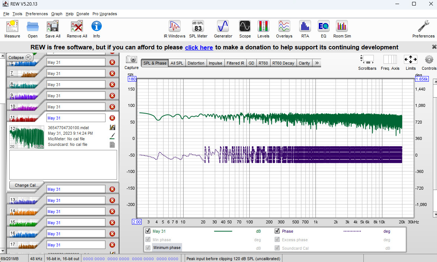Viewport: 437px width, 262px height.
Task: Open the Pro Upgrades menu
Action: (x=104, y=14)
